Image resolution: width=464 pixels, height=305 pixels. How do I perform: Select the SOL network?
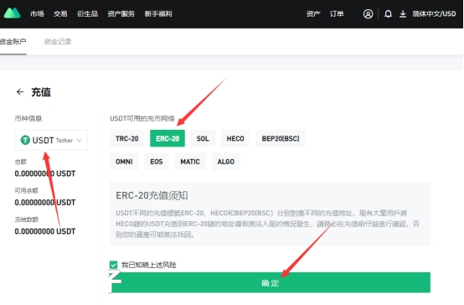pos(203,138)
